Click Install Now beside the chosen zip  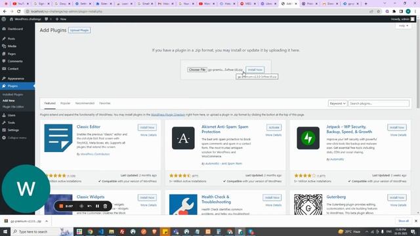coord(255,69)
